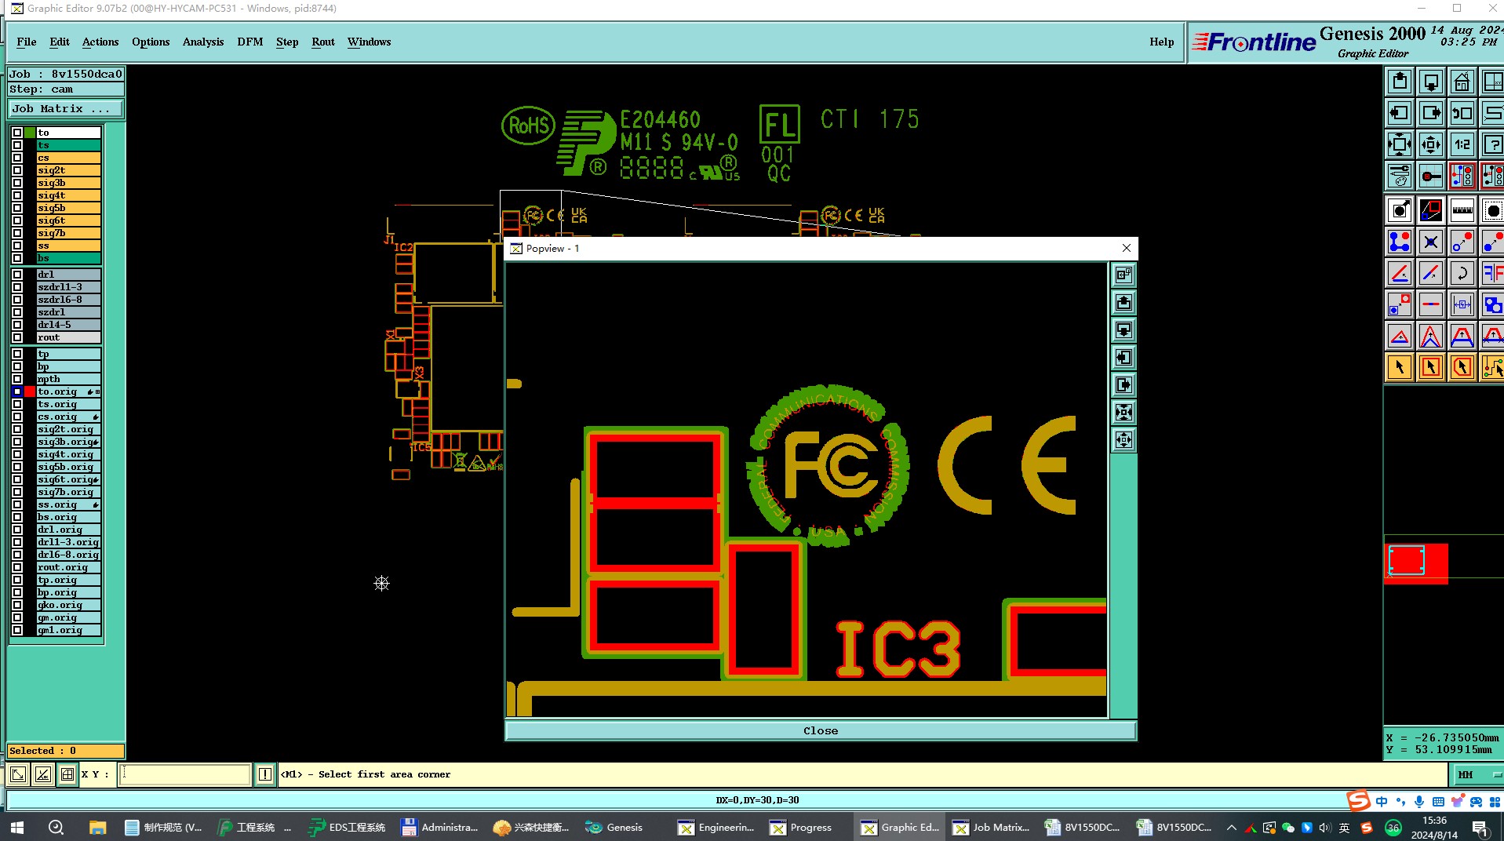Screen dimensions: 1504x841
Task: Click the pan up icon in main toolbar
Action: click(1400, 82)
